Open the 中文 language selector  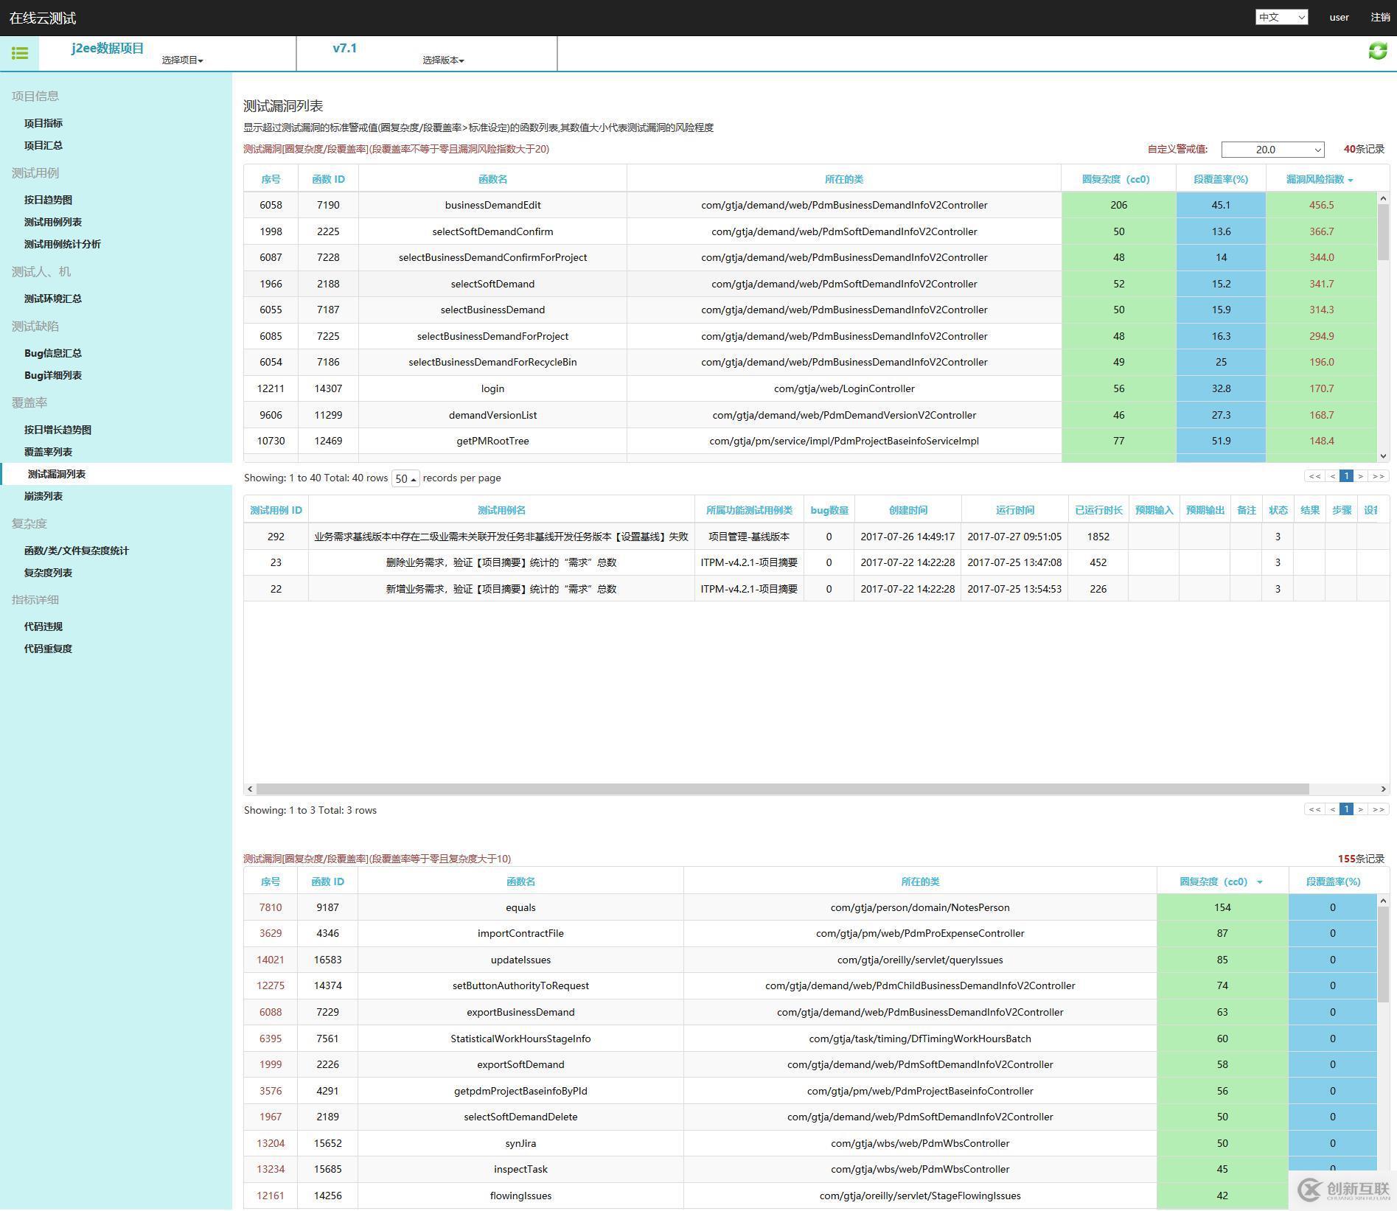(x=1281, y=17)
